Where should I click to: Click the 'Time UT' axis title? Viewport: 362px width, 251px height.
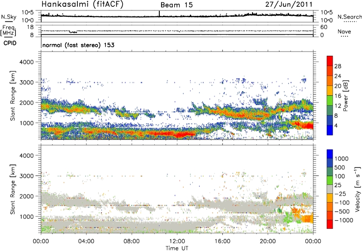tap(177, 248)
